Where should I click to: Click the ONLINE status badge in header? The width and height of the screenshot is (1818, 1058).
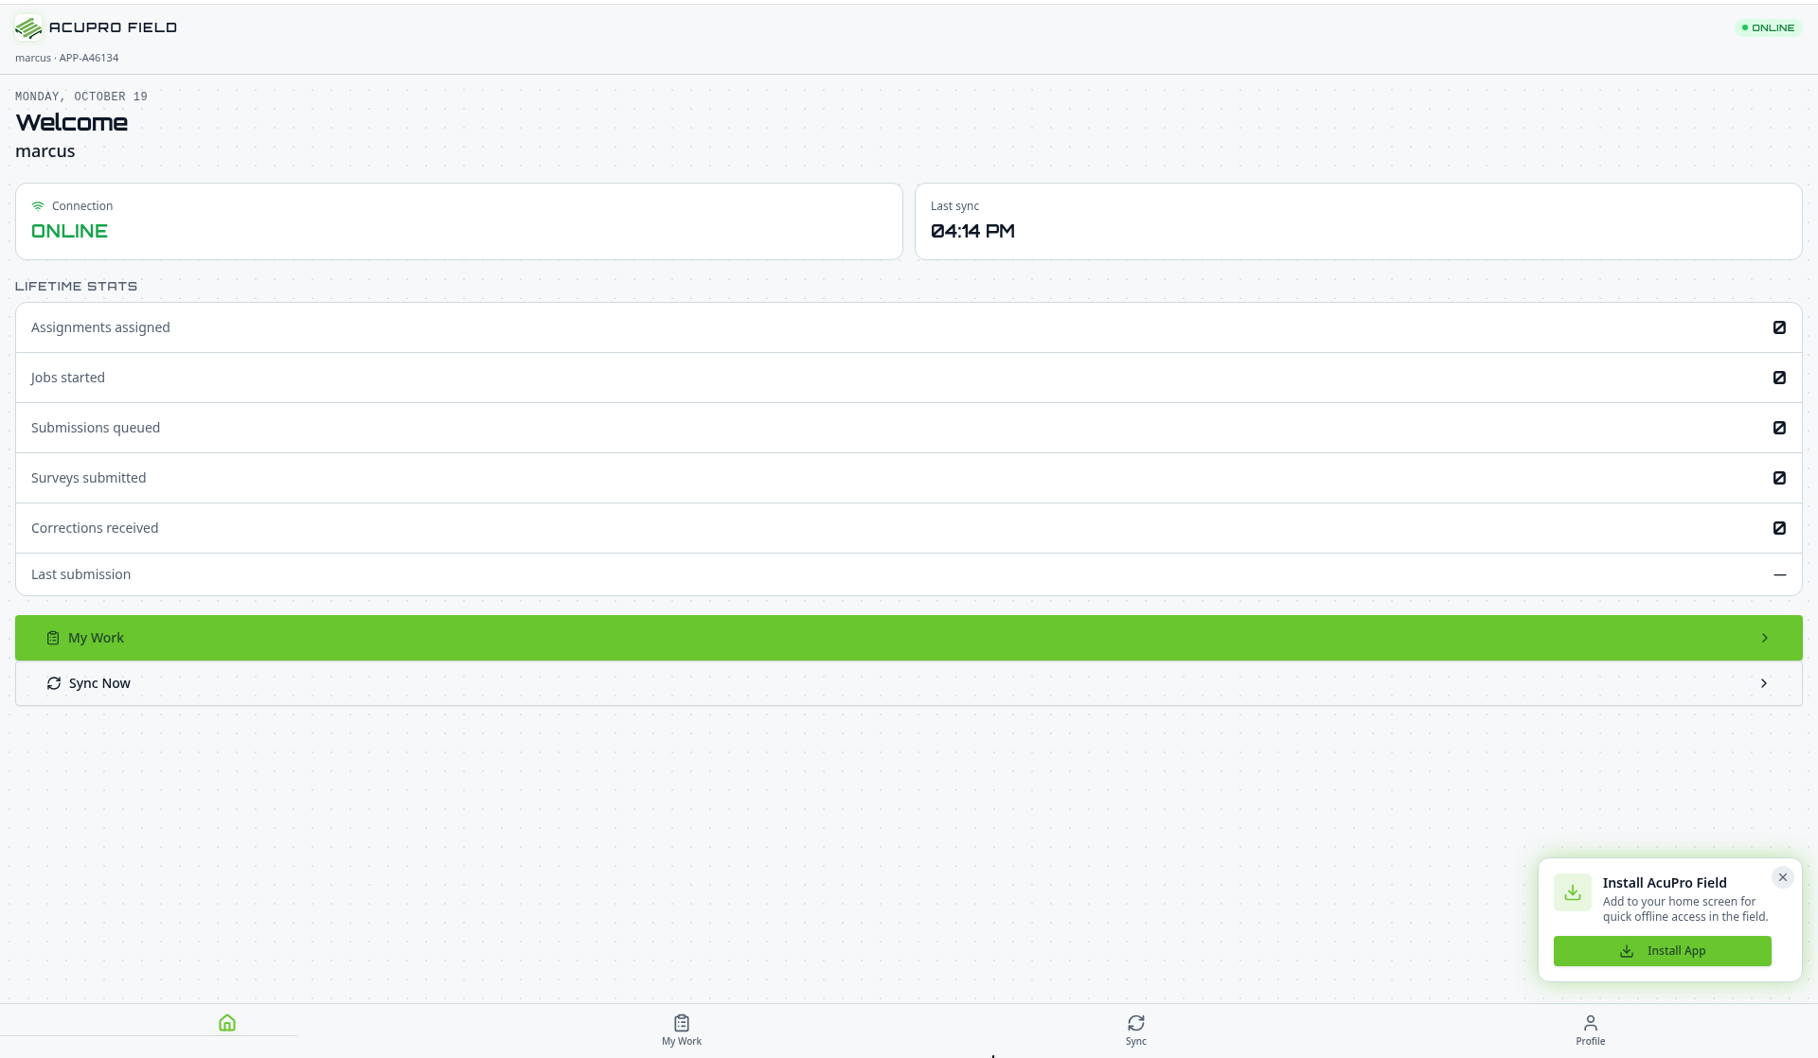click(x=1769, y=27)
